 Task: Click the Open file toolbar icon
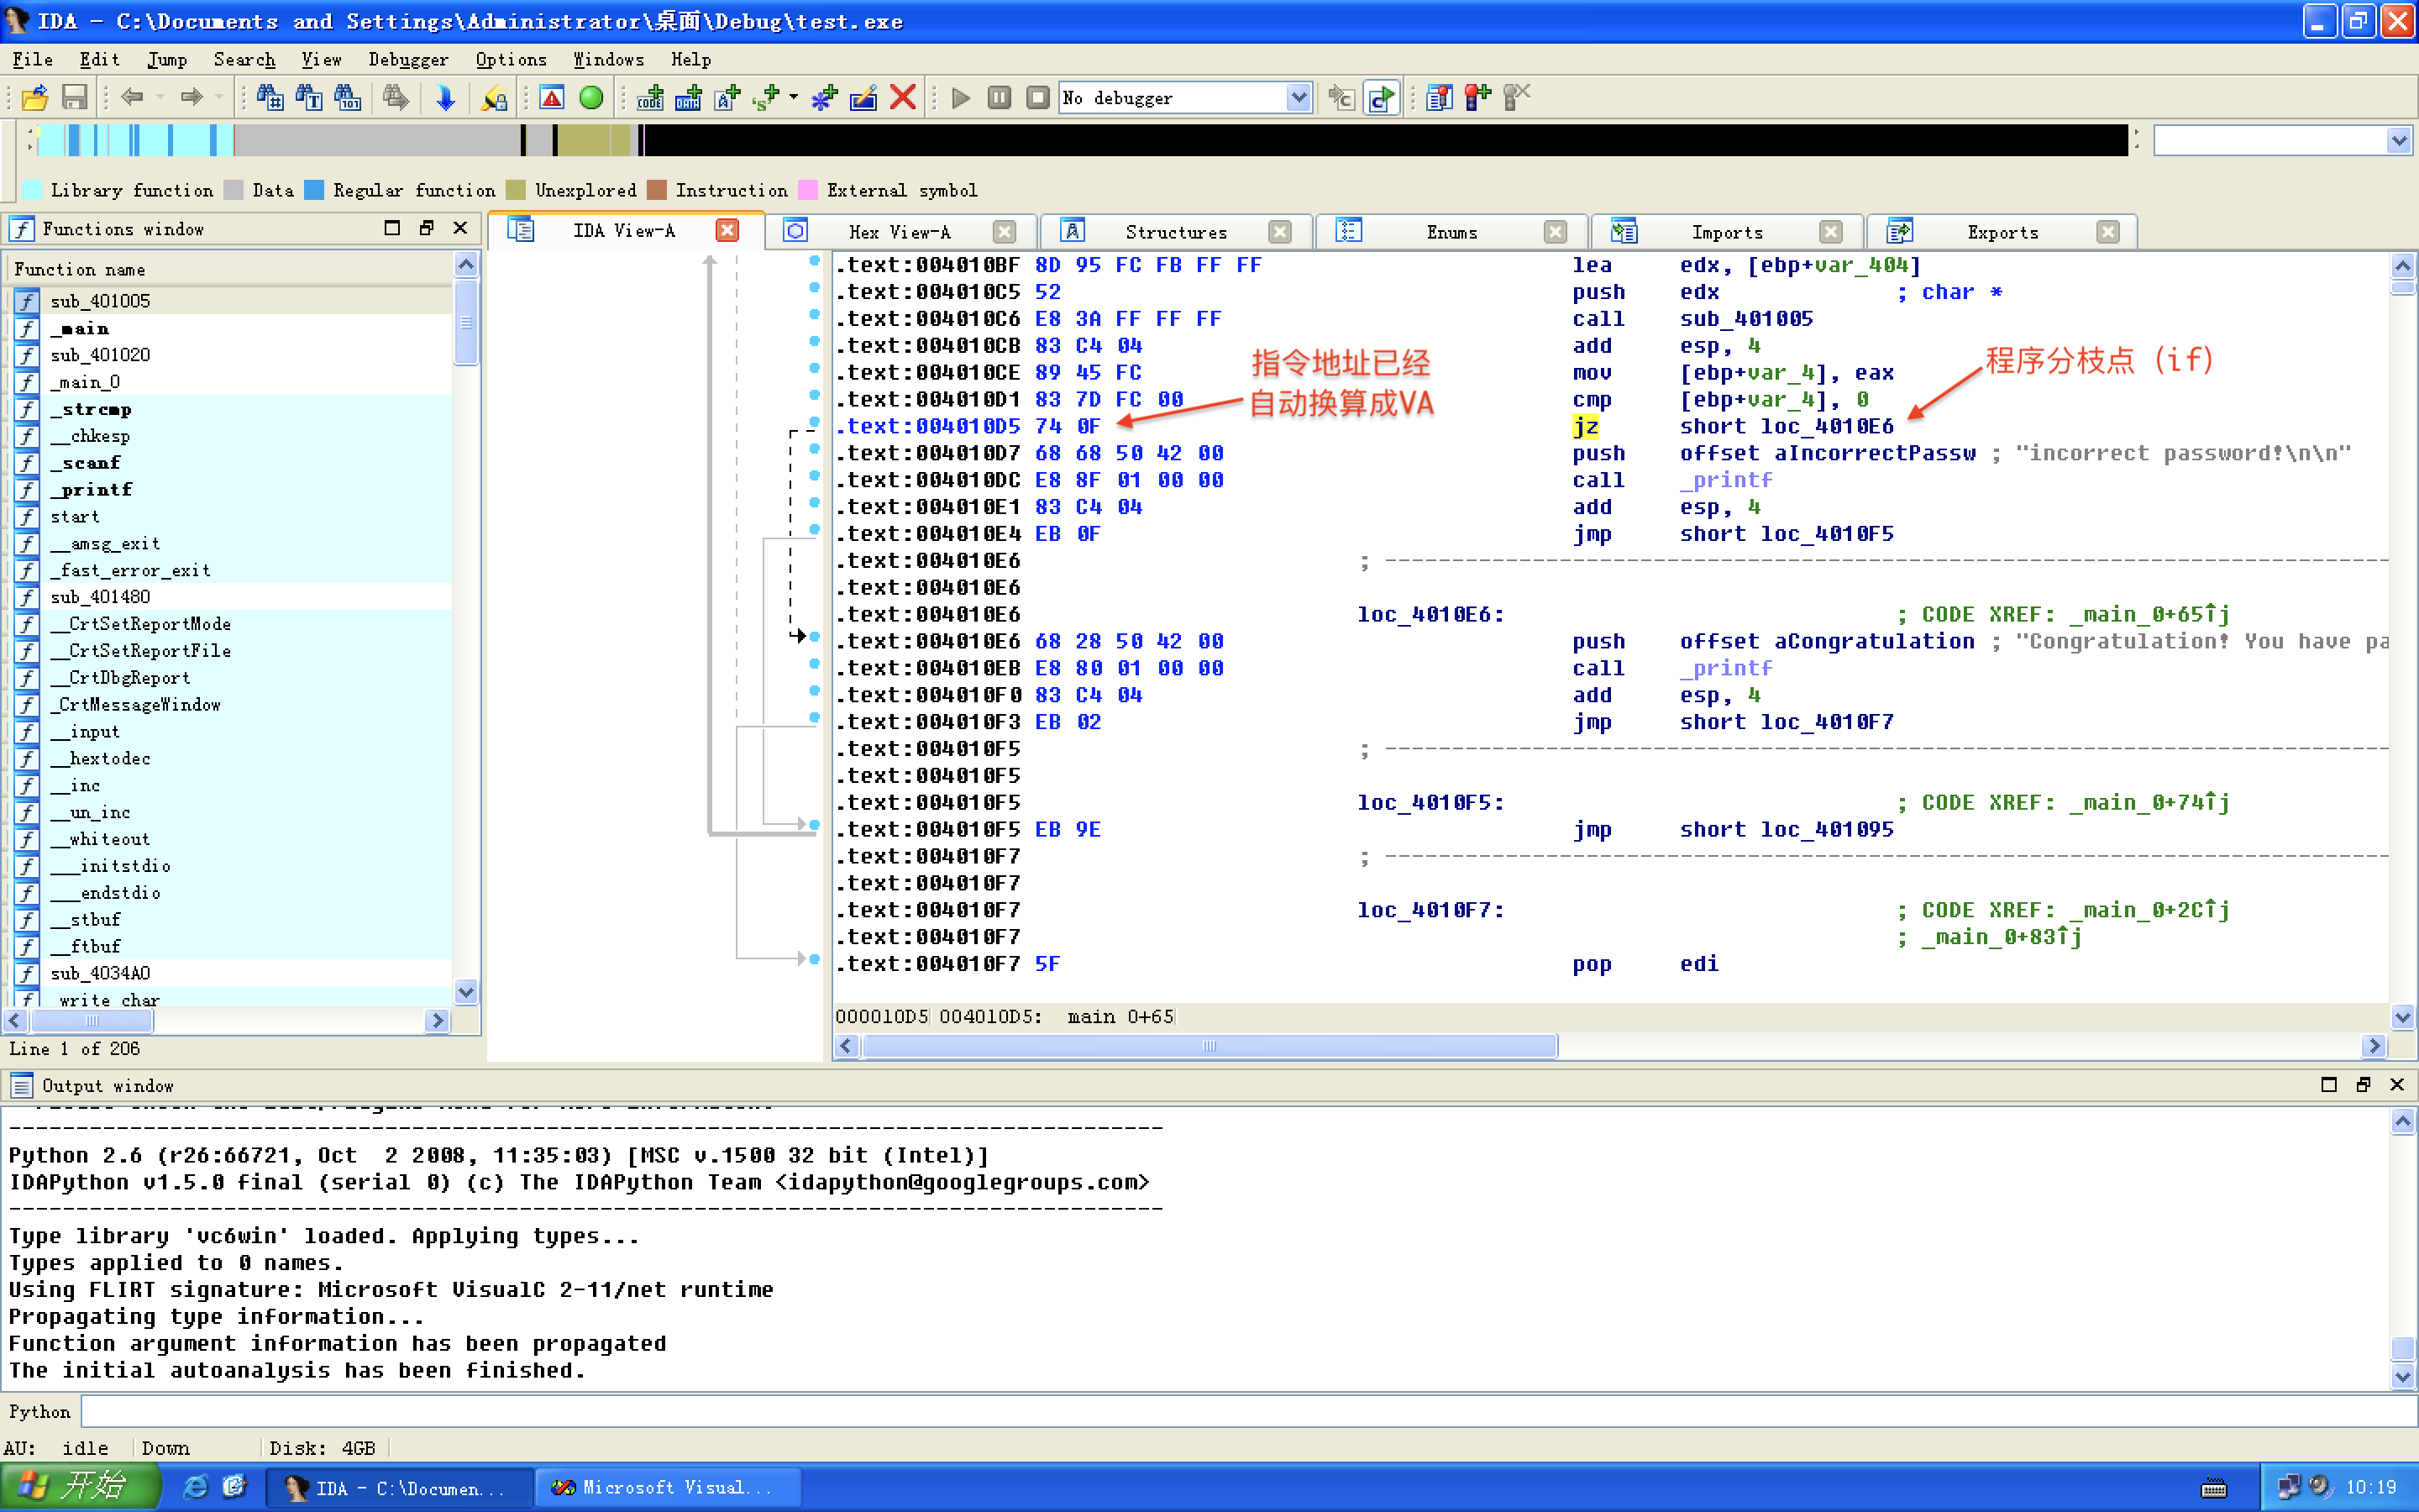[x=35, y=97]
